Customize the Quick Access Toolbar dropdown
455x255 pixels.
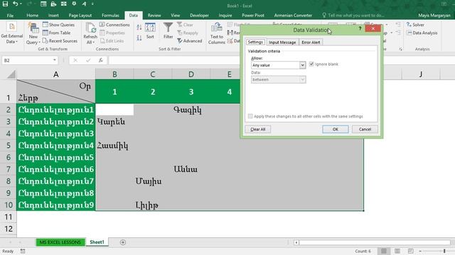(x=92, y=4)
